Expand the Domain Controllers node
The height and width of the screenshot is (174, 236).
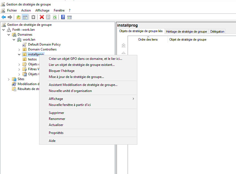coord(19,49)
